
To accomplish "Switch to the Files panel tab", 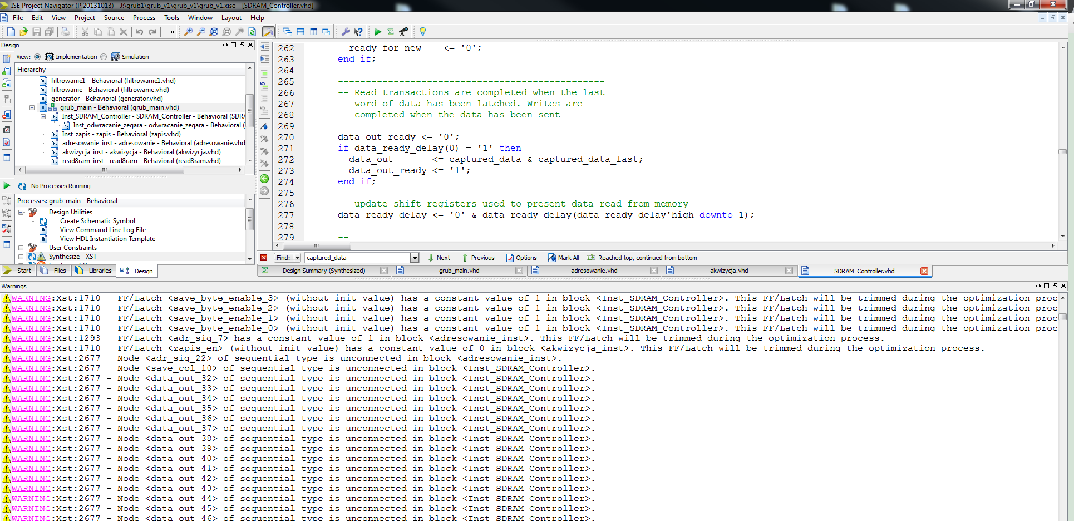I will point(54,271).
